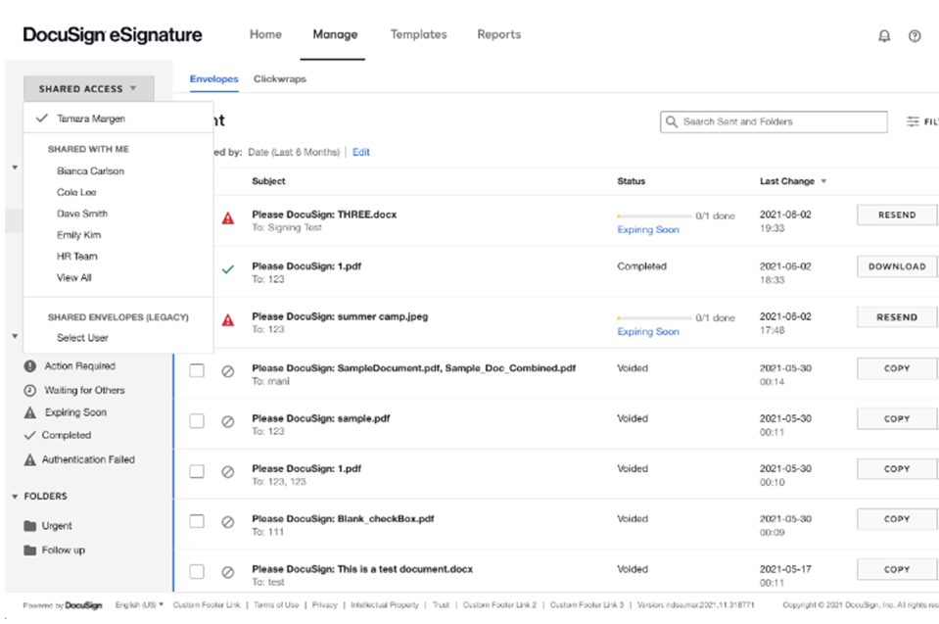Select Bianca Carlson in shared list

(90, 171)
